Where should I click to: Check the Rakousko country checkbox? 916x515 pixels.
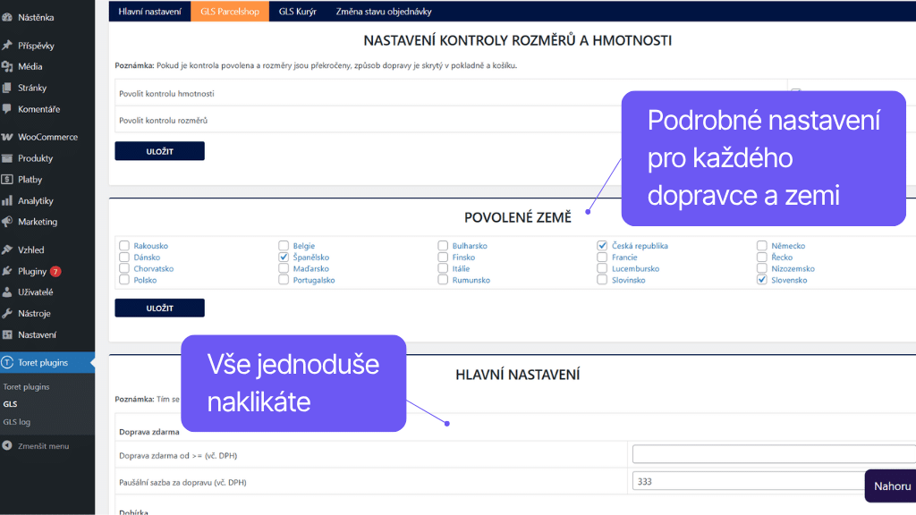coord(123,245)
